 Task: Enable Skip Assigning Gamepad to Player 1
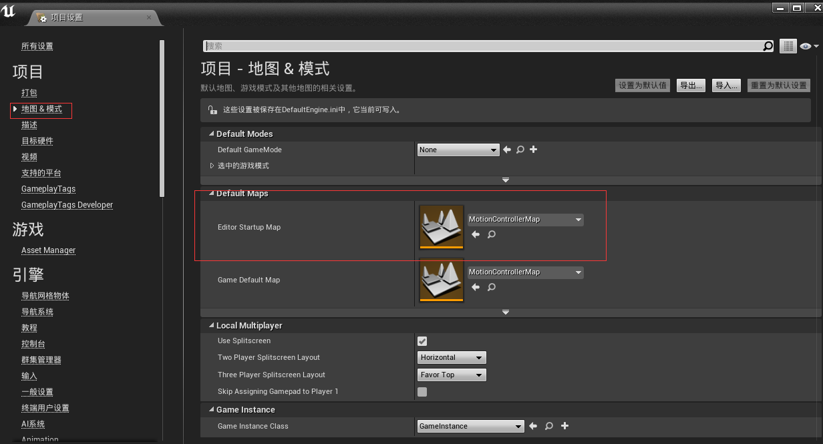click(x=422, y=392)
